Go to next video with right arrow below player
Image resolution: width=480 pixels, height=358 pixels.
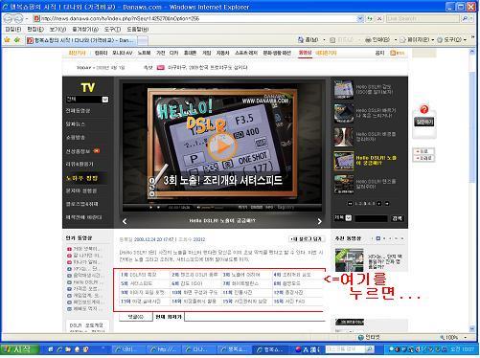click(319, 221)
